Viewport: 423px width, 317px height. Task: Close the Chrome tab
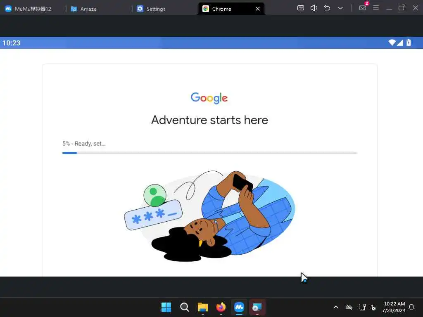(258, 9)
